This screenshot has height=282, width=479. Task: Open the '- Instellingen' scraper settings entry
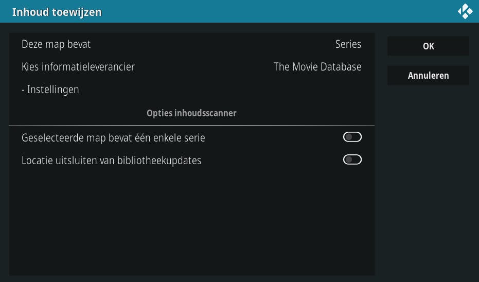pos(50,90)
